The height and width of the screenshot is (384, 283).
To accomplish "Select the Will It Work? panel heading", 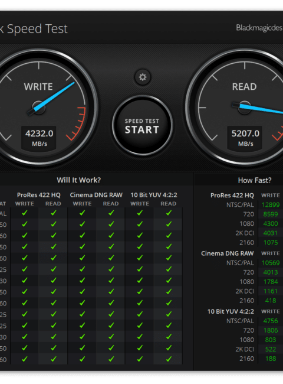I will (x=78, y=180).
